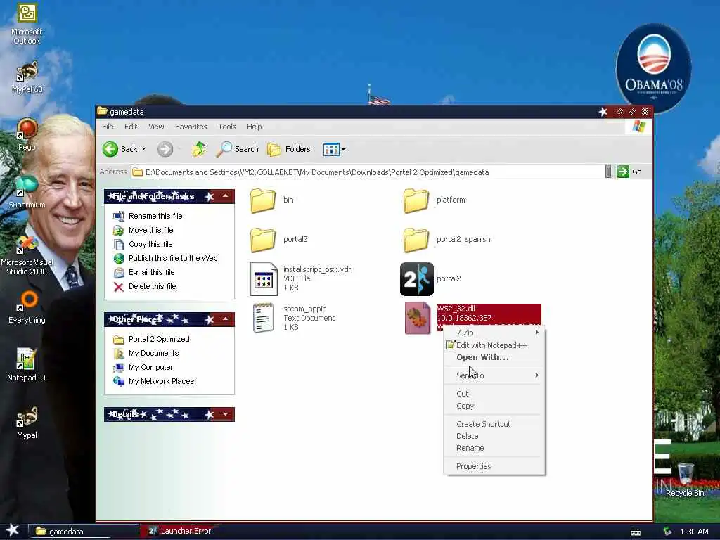Select steam_appid text document icon
The width and height of the screenshot is (720, 540).
point(264,318)
